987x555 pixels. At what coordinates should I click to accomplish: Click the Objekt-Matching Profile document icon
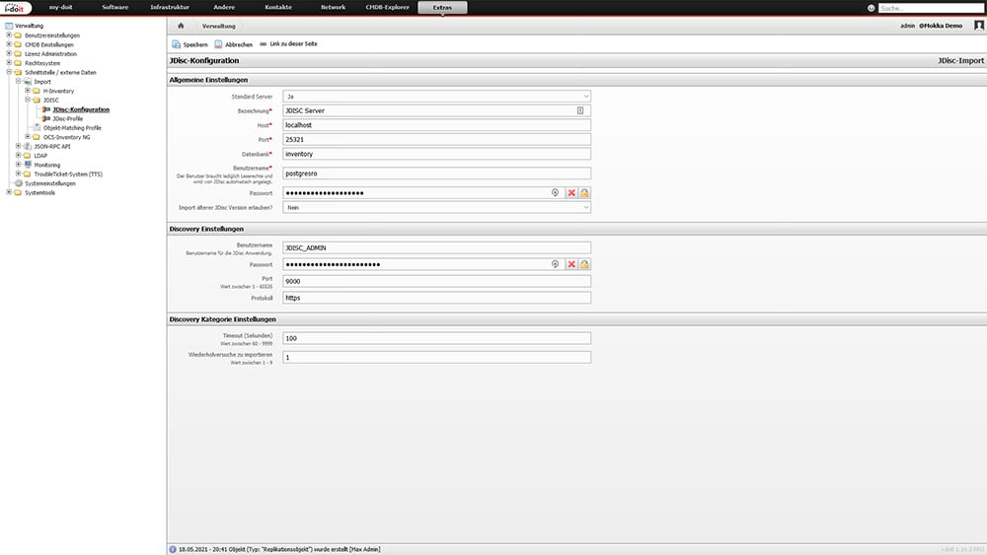(37, 127)
